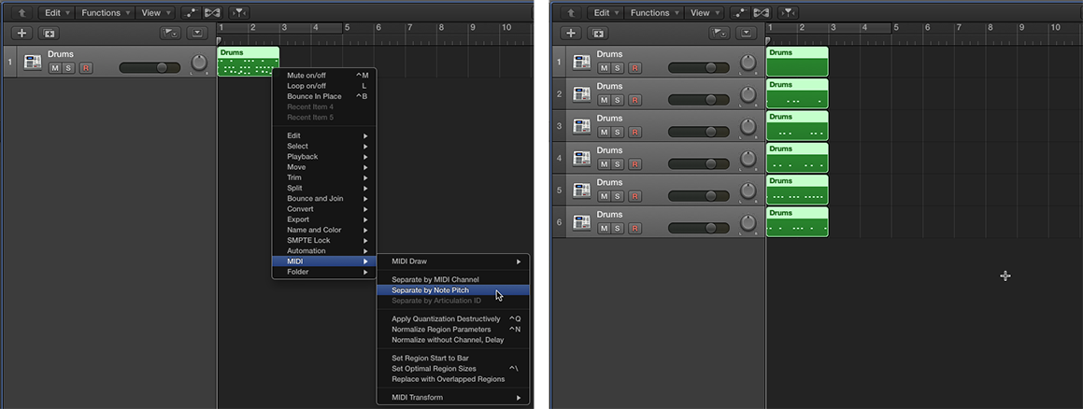Screen dimensions: 1083x409
Task: Click the drum machine icon on track 6 in the six-track window
Action: (581, 222)
